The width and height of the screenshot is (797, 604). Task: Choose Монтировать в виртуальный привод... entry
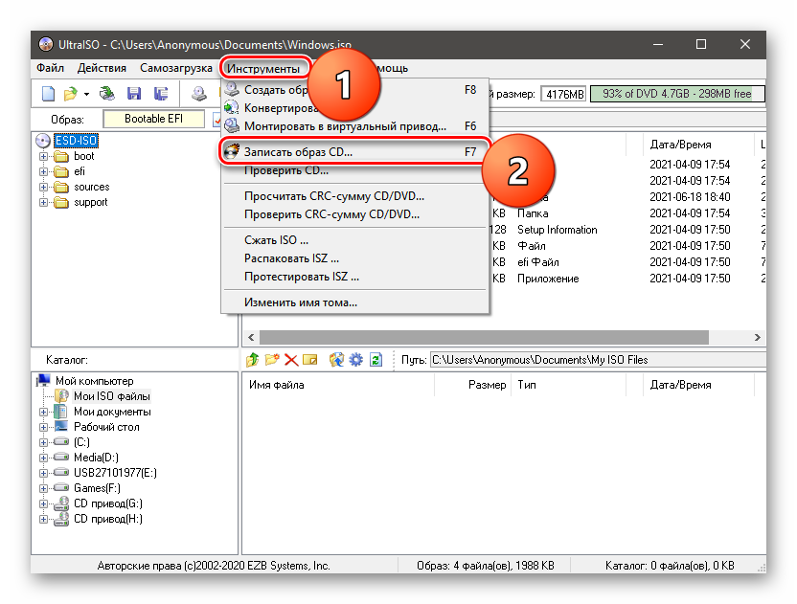coord(354,126)
